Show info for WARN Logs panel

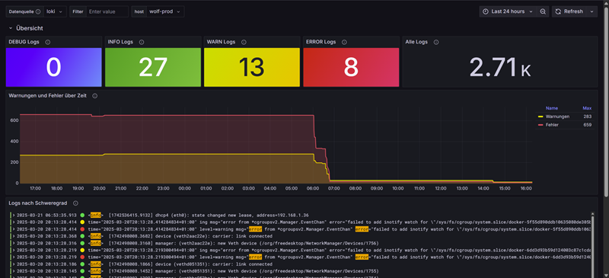244,42
